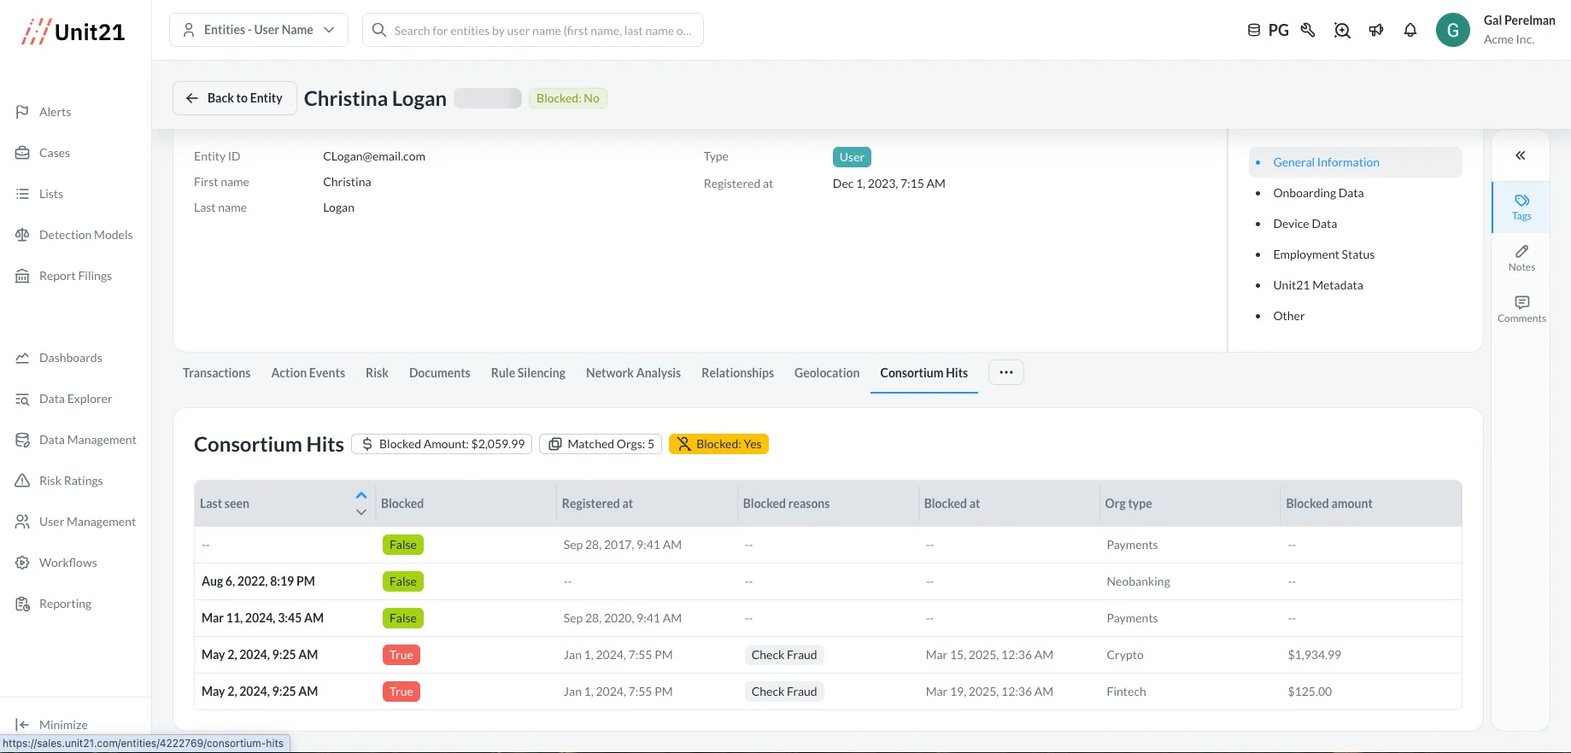Click True badge in Crypto row

402,655
